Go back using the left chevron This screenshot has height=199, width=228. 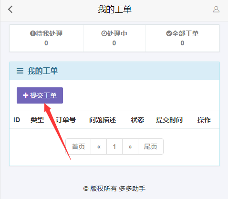click(x=10, y=10)
